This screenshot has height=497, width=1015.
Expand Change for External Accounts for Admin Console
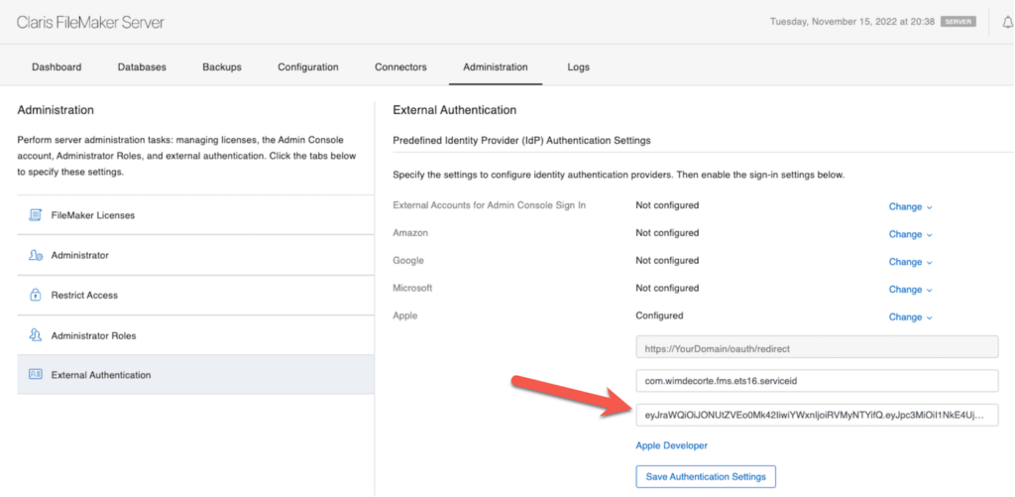[x=910, y=206]
